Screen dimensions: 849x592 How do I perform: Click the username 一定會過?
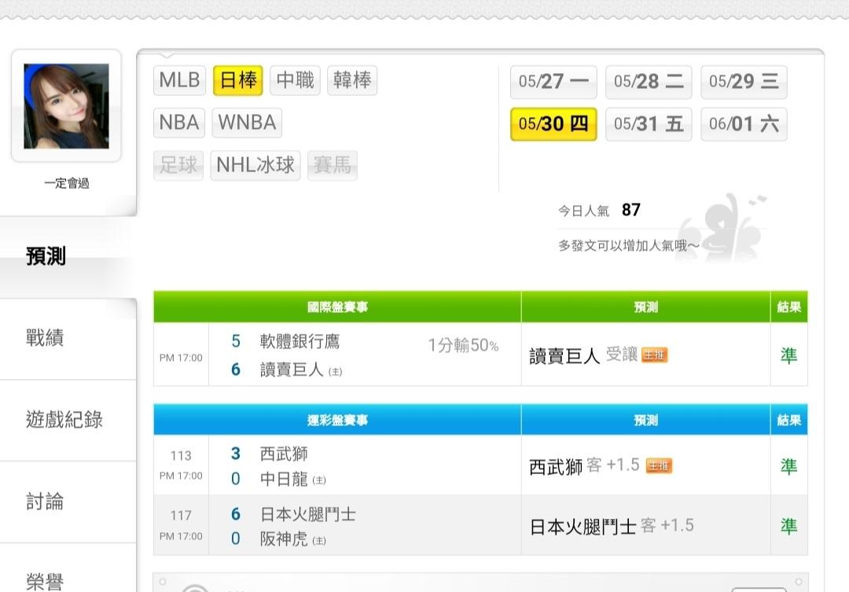pos(67,183)
